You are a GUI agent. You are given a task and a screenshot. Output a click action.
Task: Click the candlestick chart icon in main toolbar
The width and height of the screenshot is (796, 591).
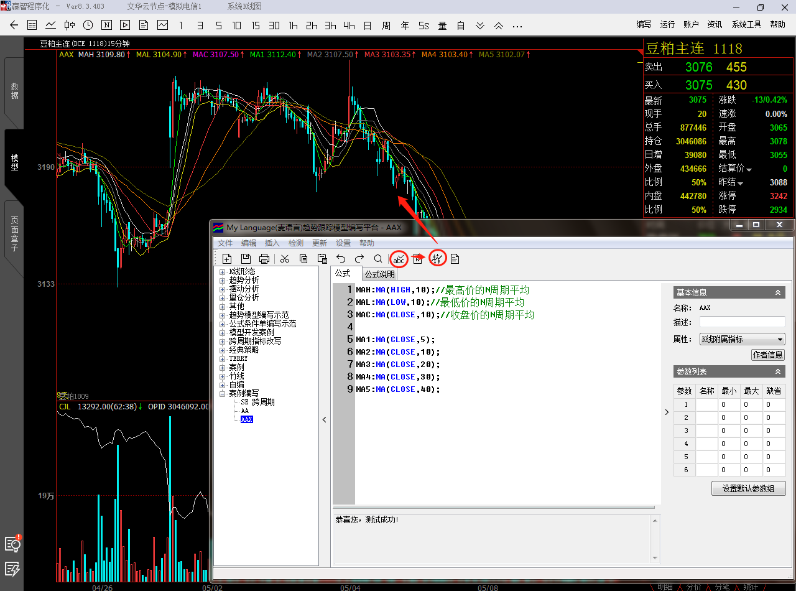click(x=69, y=26)
